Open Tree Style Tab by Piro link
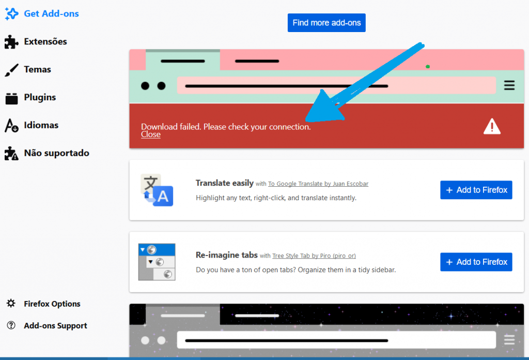 tap(314, 256)
